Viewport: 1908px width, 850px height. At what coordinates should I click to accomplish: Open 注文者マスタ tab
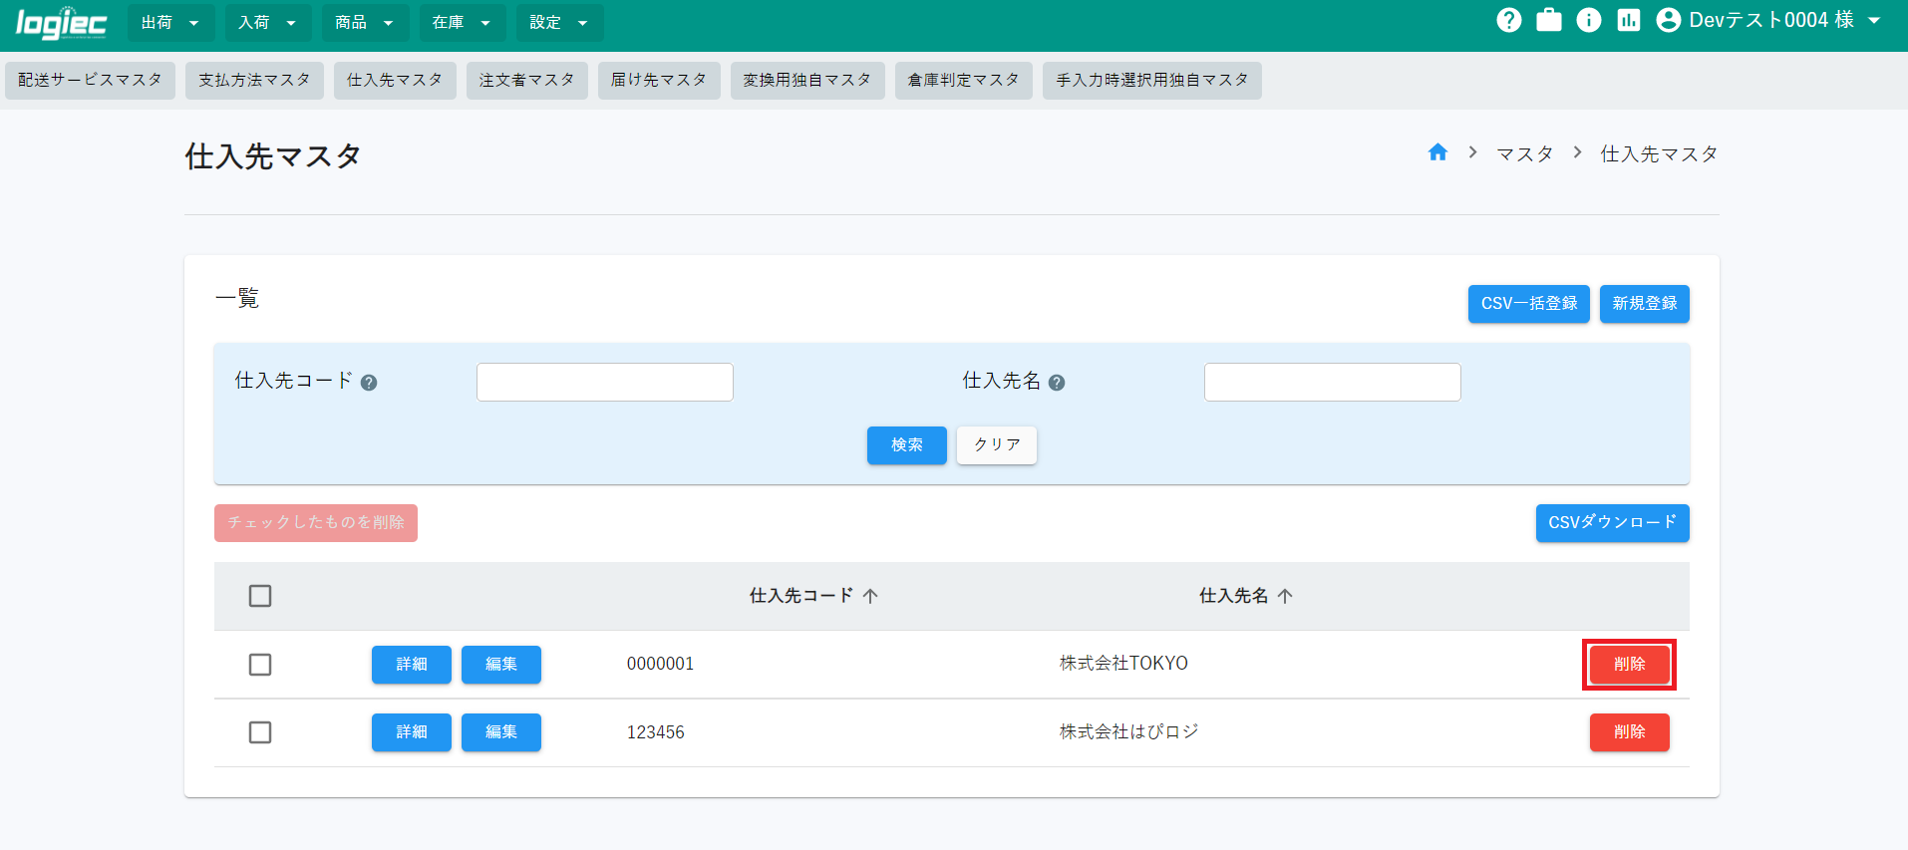coord(527,81)
